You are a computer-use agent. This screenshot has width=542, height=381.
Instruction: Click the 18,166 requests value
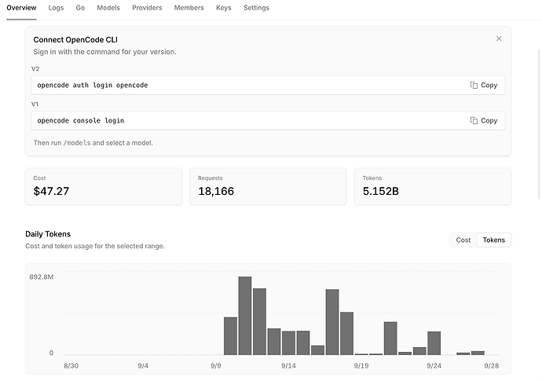pyautogui.click(x=216, y=191)
